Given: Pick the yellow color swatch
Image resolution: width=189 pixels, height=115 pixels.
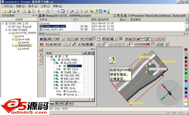Looking at the screenshot, I should click(186, 100).
